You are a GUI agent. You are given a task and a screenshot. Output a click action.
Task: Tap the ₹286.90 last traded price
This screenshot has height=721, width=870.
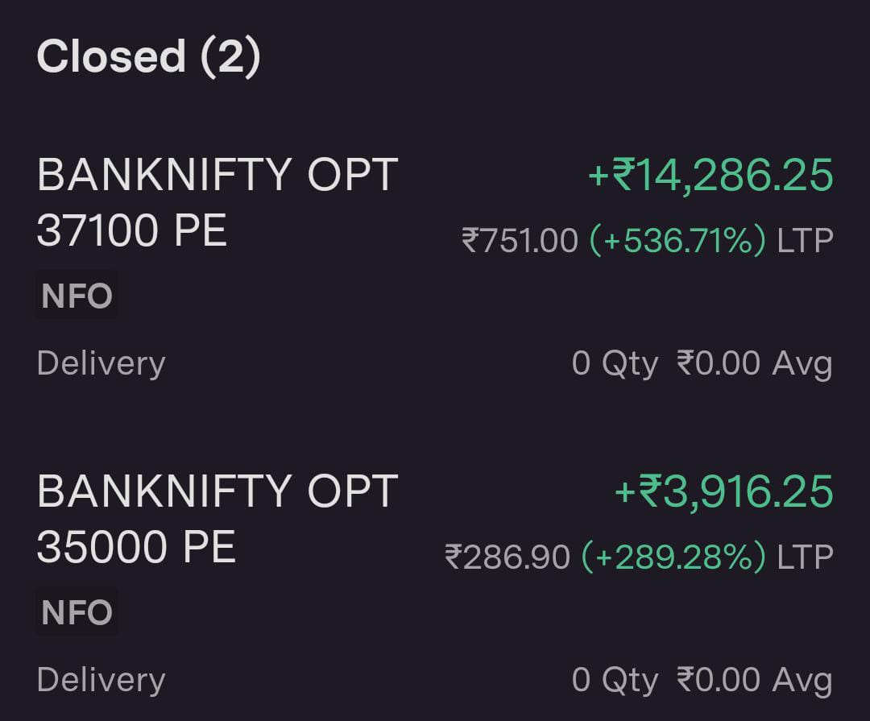[507, 557]
